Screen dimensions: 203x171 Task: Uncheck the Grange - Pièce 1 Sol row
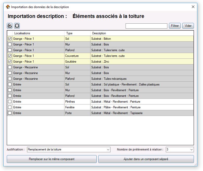click(x=10, y=38)
